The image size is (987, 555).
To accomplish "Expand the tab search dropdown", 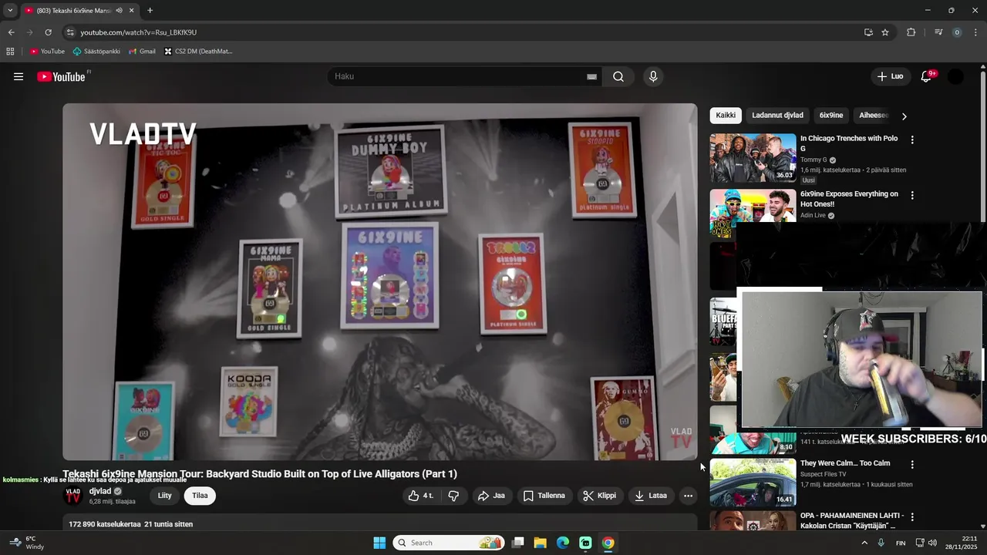I will (x=10, y=11).
